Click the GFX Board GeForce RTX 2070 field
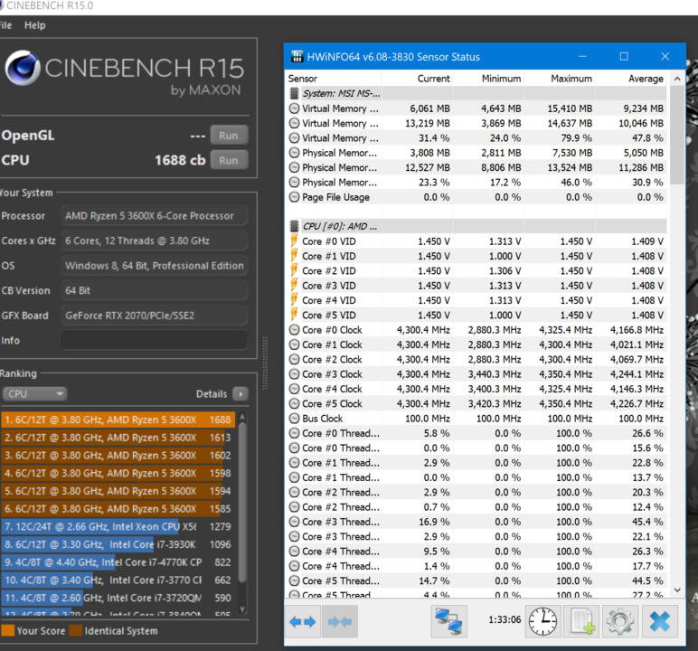 point(154,316)
